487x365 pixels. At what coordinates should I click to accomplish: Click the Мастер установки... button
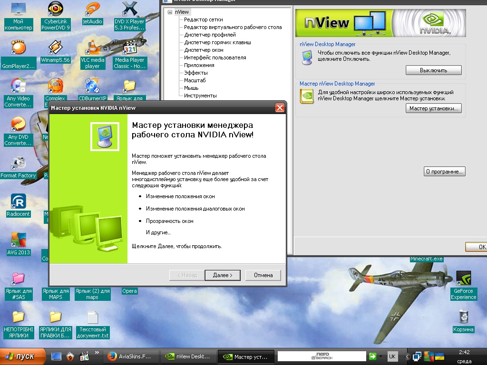[x=434, y=108]
